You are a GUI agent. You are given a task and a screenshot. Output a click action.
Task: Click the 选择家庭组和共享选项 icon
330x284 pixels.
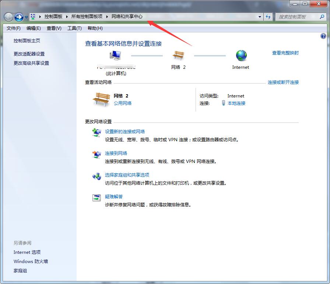tap(96, 177)
